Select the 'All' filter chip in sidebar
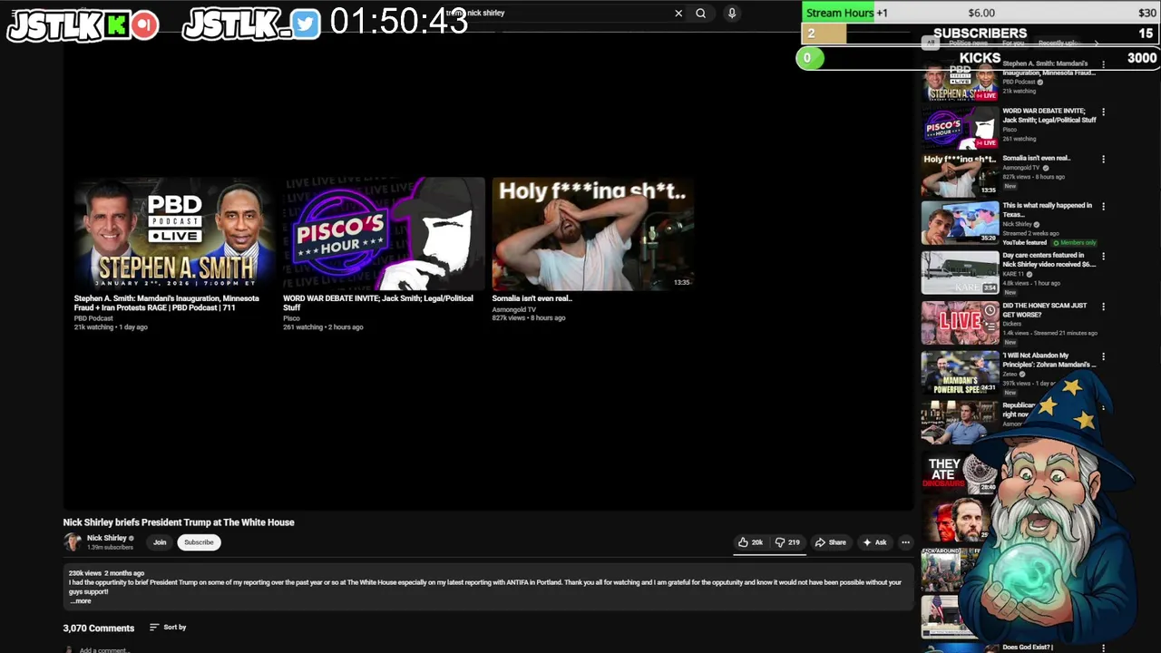 point(930,43)
